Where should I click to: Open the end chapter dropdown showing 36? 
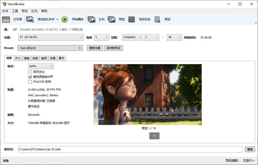(x=174, y=37)
